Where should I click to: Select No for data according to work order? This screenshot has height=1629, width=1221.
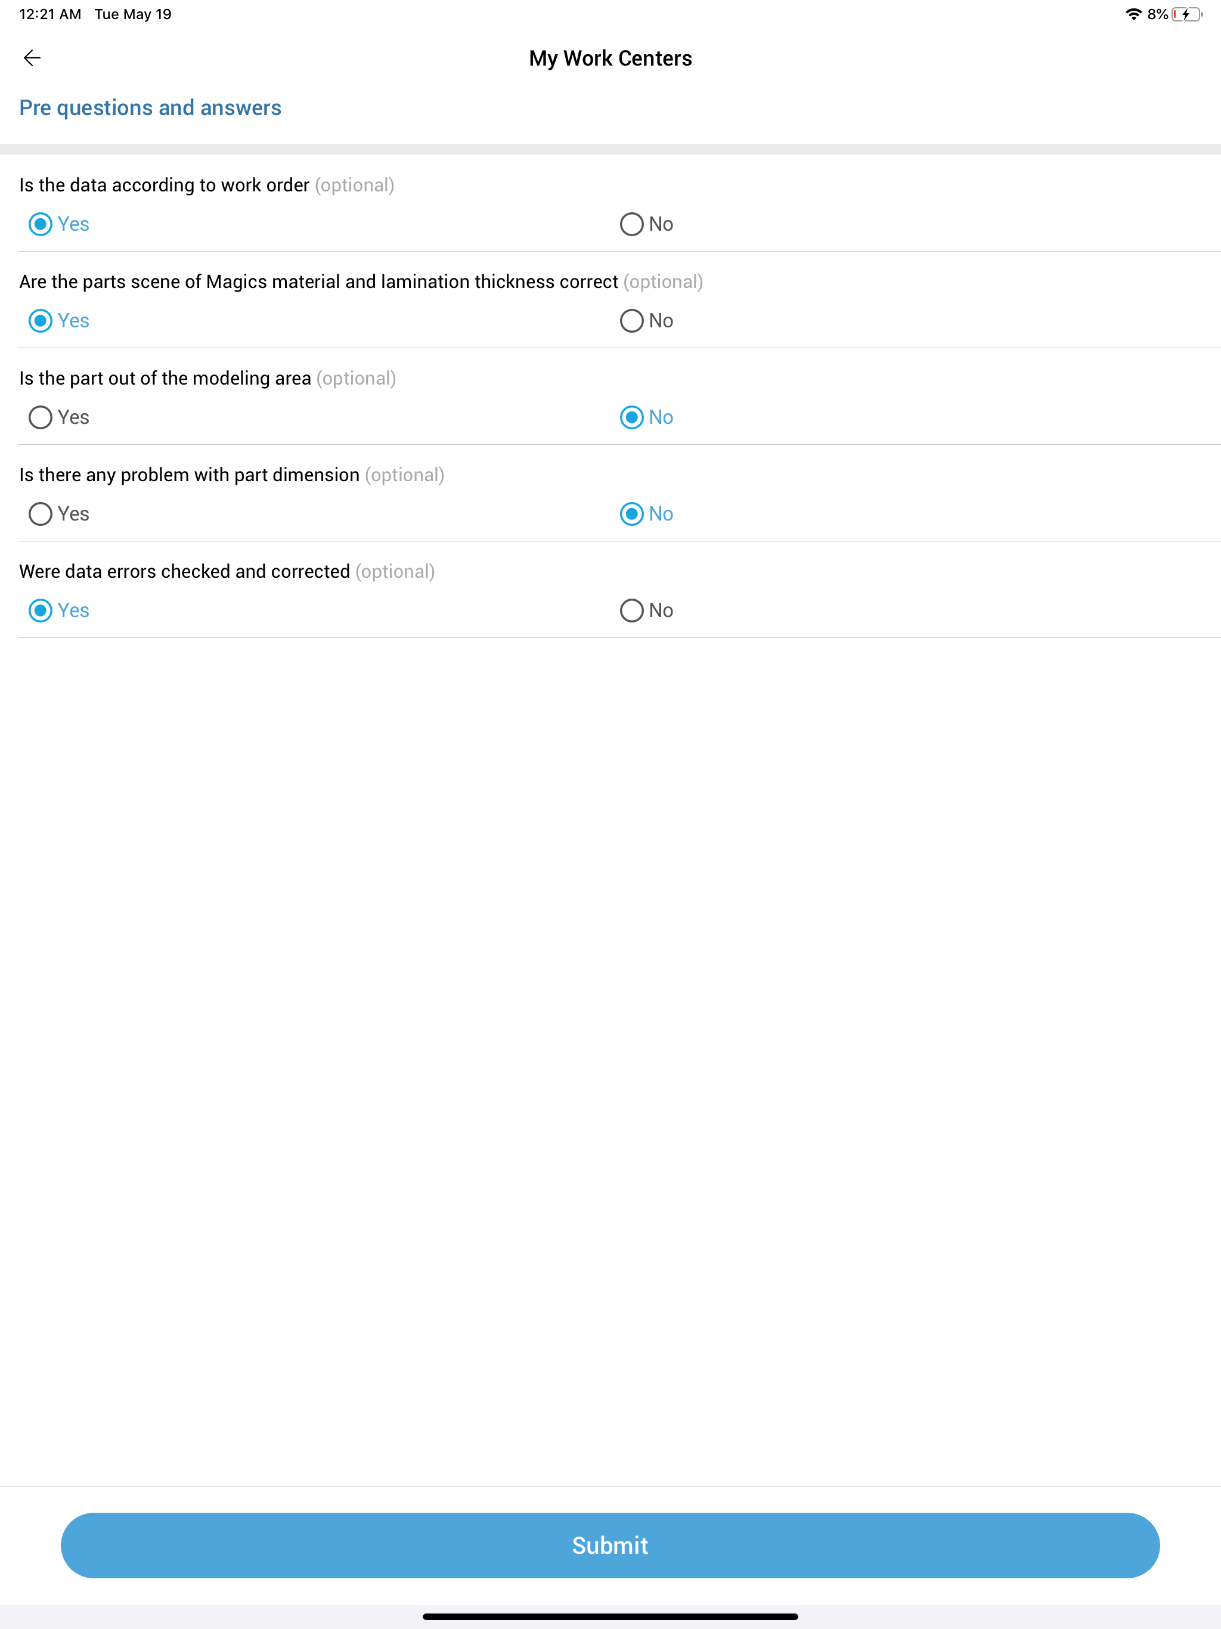click(646, 224)
